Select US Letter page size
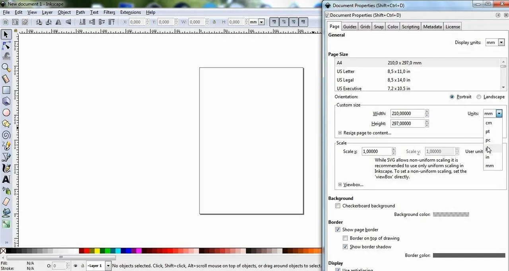The image size is (509, 271). click(x=418, y=72)
